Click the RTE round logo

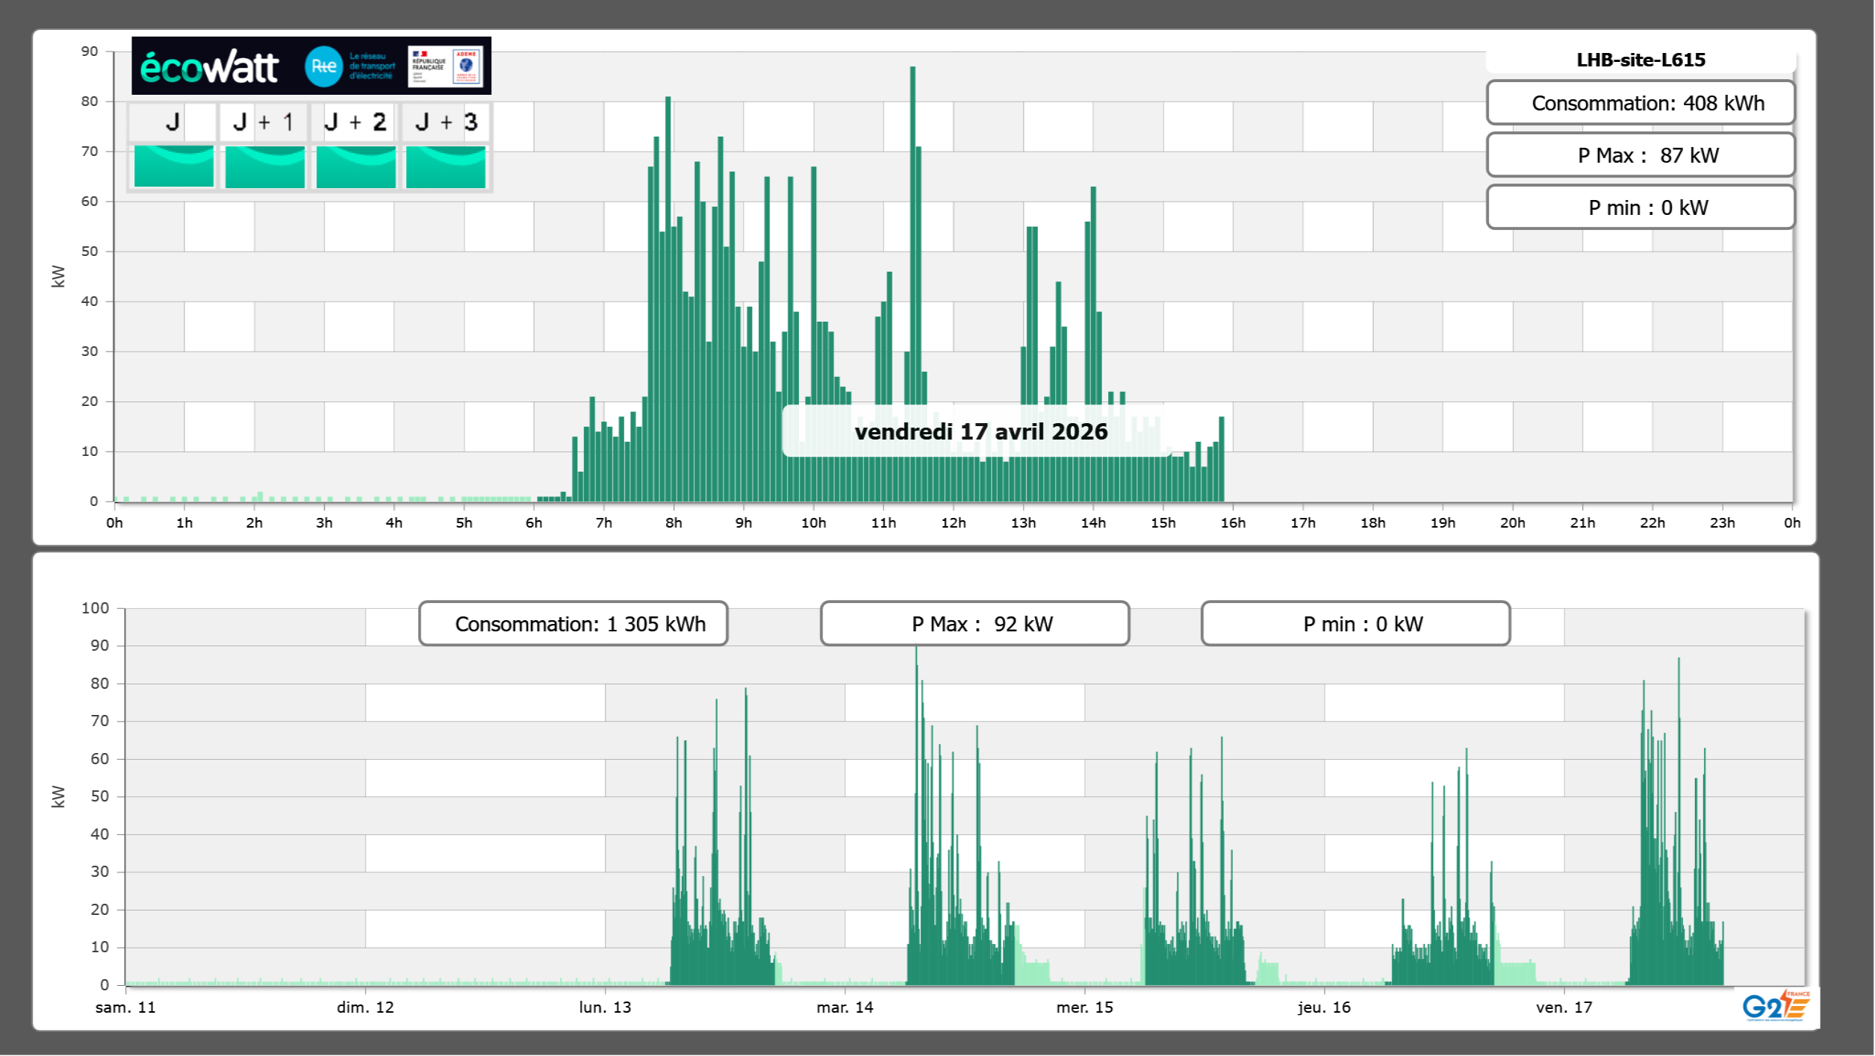(323, 66)
